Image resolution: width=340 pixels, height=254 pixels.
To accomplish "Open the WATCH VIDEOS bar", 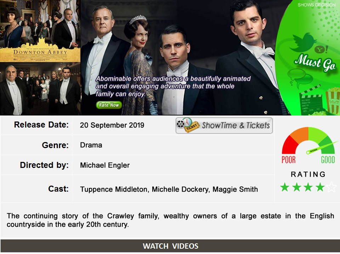I will coord(170,246).
